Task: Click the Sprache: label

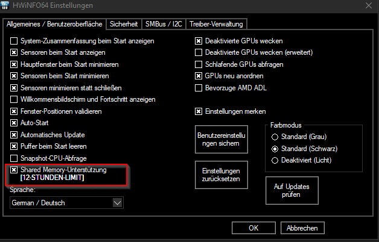Action: 23,190
